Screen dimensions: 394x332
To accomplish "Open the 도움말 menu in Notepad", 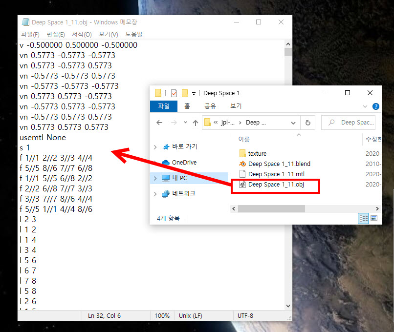I will click(x=133, y=34).
